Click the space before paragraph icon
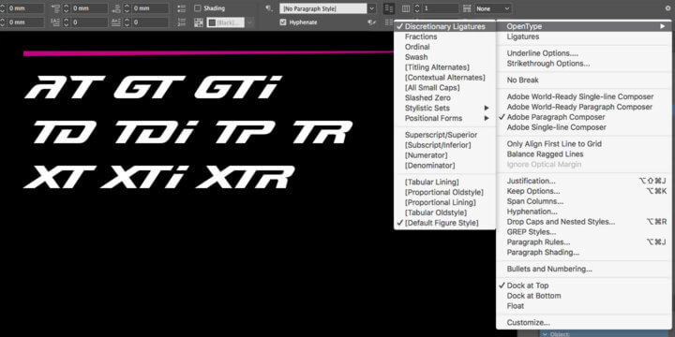Viewport: 675px width, 337px height. point(55,8)
